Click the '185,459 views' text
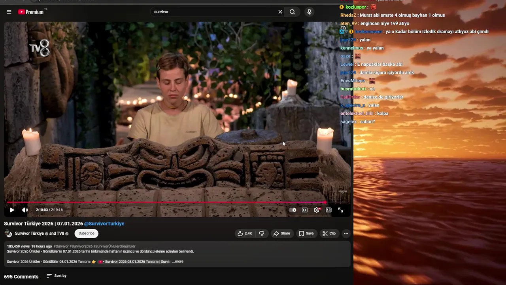506x285 pixels. (x=18, y=246)
